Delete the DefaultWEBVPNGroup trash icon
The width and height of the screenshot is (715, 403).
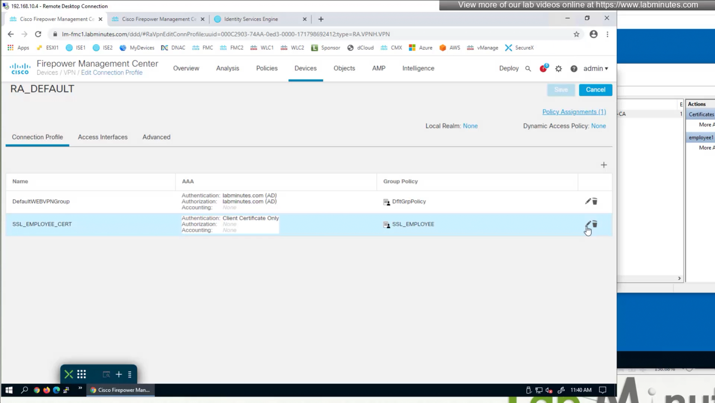(x=595, y=201)
